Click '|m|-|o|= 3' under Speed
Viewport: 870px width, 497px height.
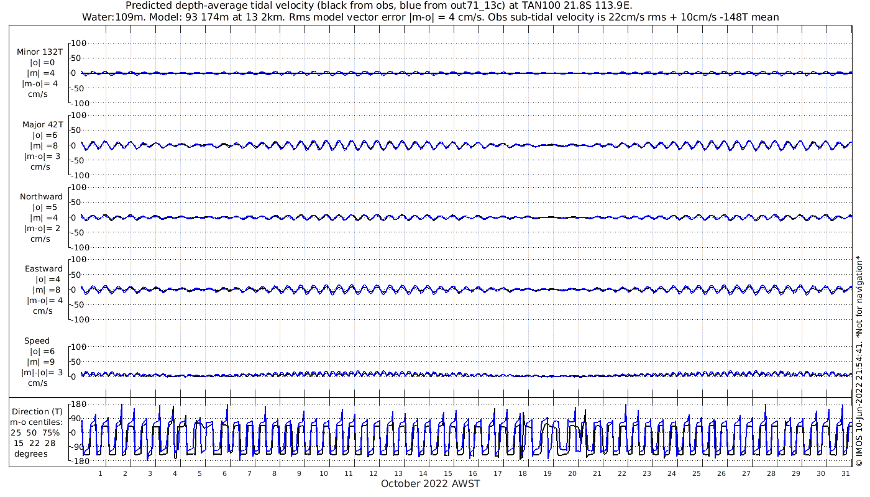(42, 373)
